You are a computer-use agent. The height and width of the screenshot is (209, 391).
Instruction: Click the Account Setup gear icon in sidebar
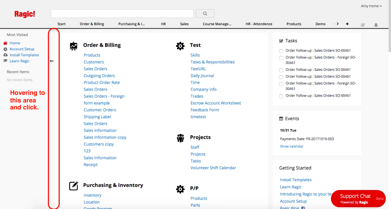(6, 49)
